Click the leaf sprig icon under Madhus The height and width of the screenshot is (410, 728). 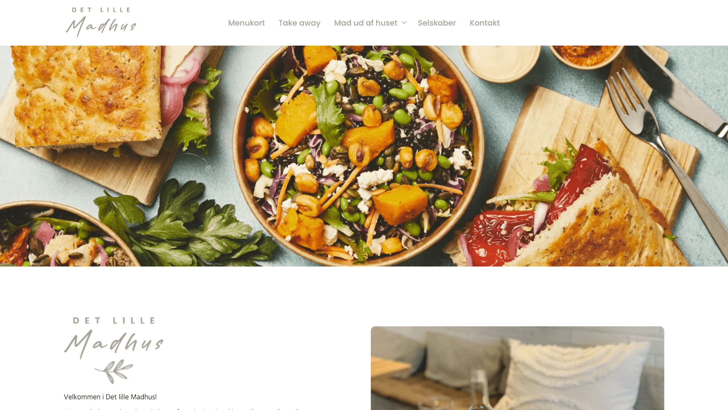tap(114, 371)
